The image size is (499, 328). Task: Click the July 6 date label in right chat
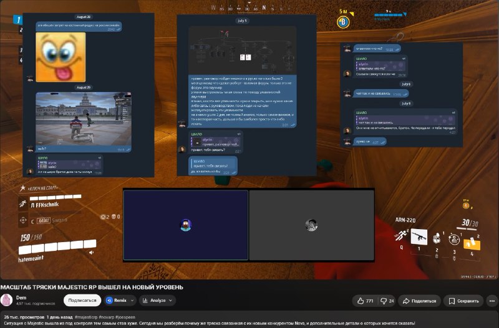click(x=406, y=84)
